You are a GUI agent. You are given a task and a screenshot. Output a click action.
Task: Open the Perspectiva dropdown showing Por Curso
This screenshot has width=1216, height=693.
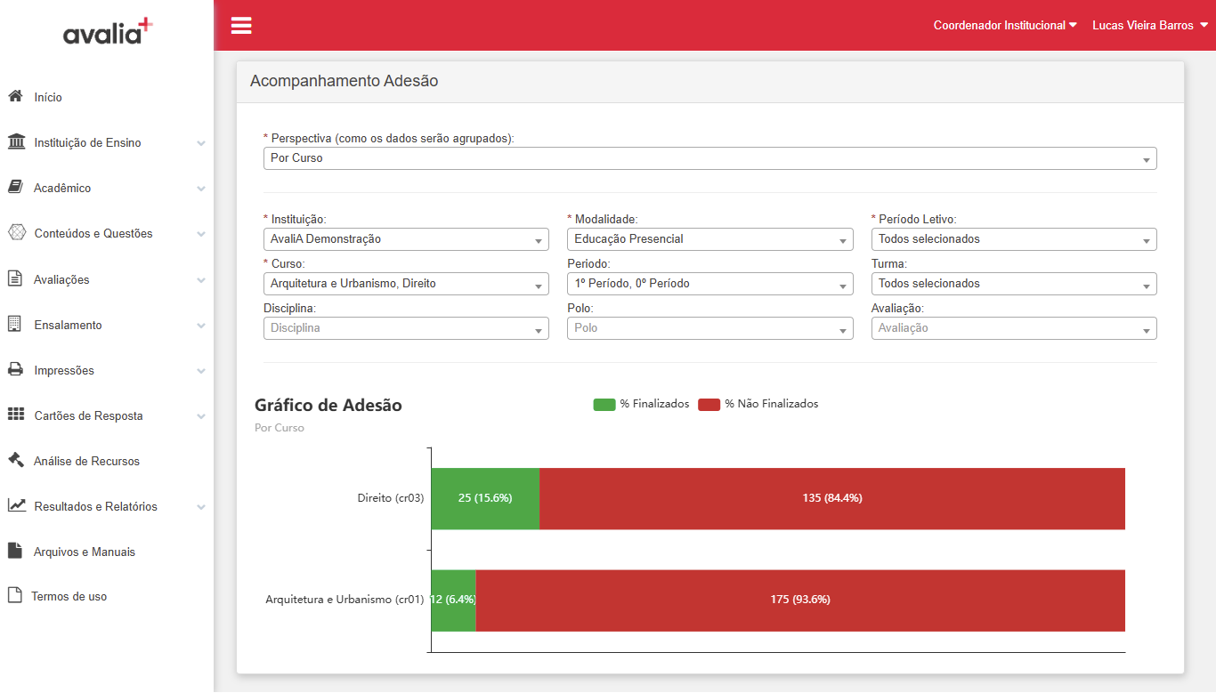710,158
